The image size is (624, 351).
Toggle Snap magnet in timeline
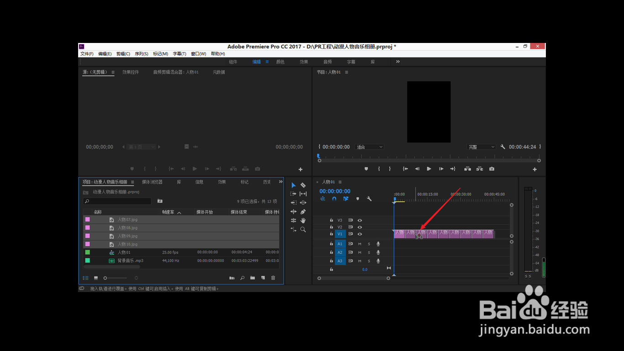pyautogui.click(x=334, y=199)
